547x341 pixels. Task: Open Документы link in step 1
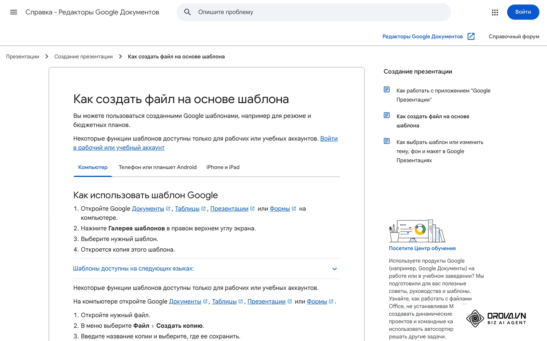[148, 209]
